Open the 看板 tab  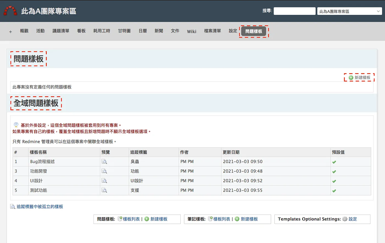tap(81, 31)
